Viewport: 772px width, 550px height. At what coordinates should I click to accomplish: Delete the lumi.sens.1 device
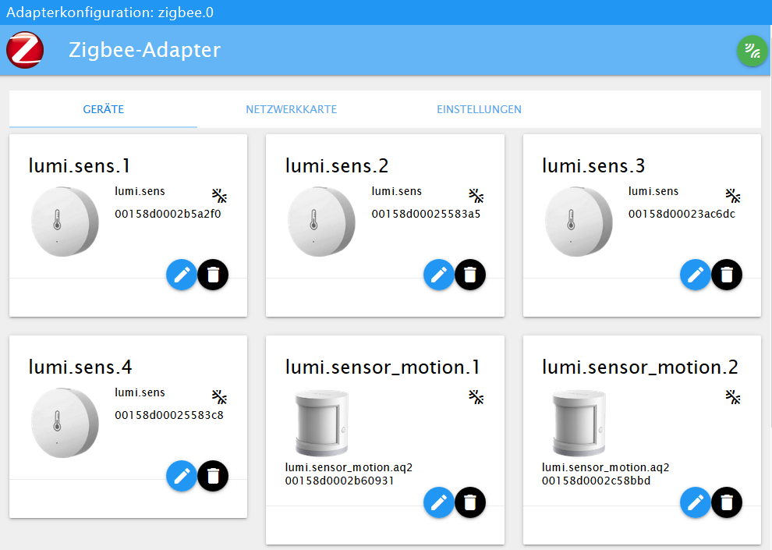[213, 275]
